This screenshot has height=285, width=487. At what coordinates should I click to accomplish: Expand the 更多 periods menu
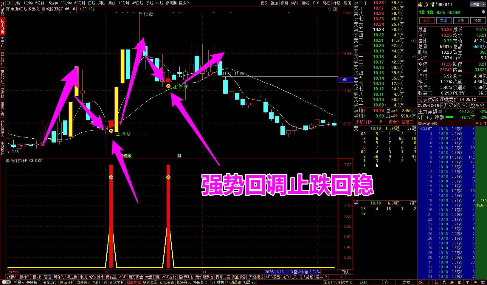[x=184, y=3]
